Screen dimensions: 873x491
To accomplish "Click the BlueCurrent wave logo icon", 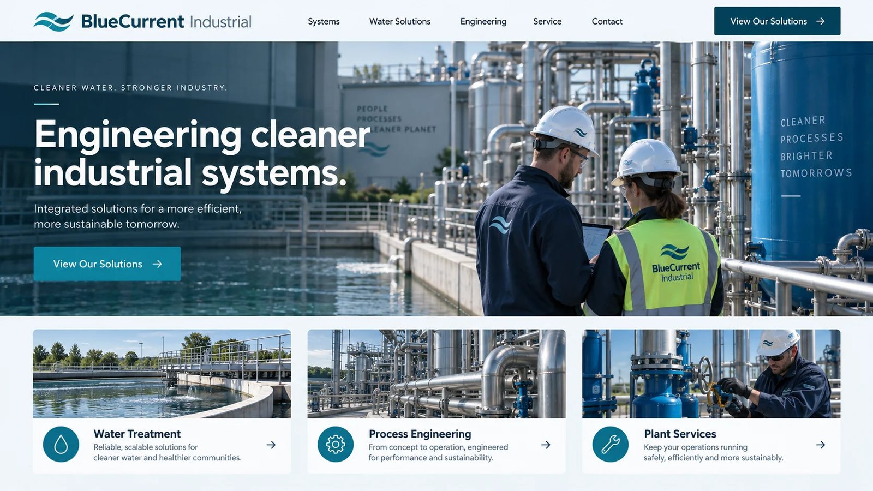I will pos(53,21).
